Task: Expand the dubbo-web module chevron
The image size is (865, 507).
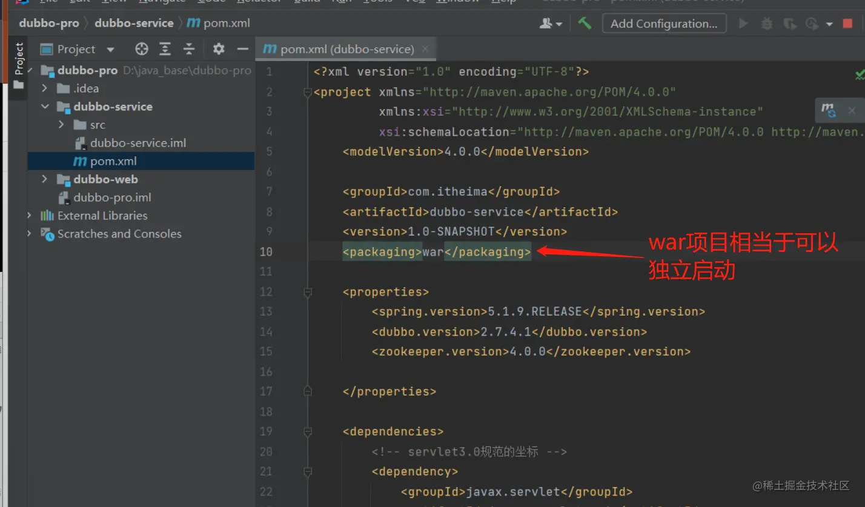Action: click(x=44, y=179)
